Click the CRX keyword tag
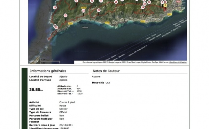 (x=108, y=83)
